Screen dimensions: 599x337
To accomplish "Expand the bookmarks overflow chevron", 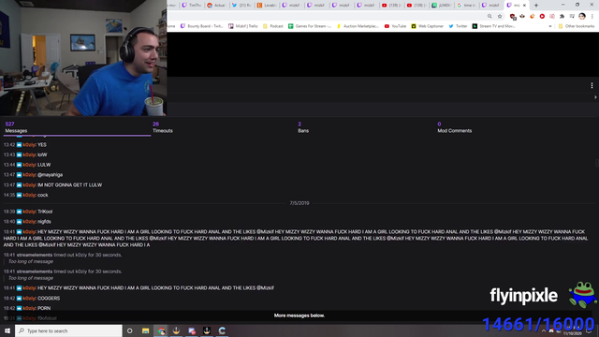I will (550, 26).
